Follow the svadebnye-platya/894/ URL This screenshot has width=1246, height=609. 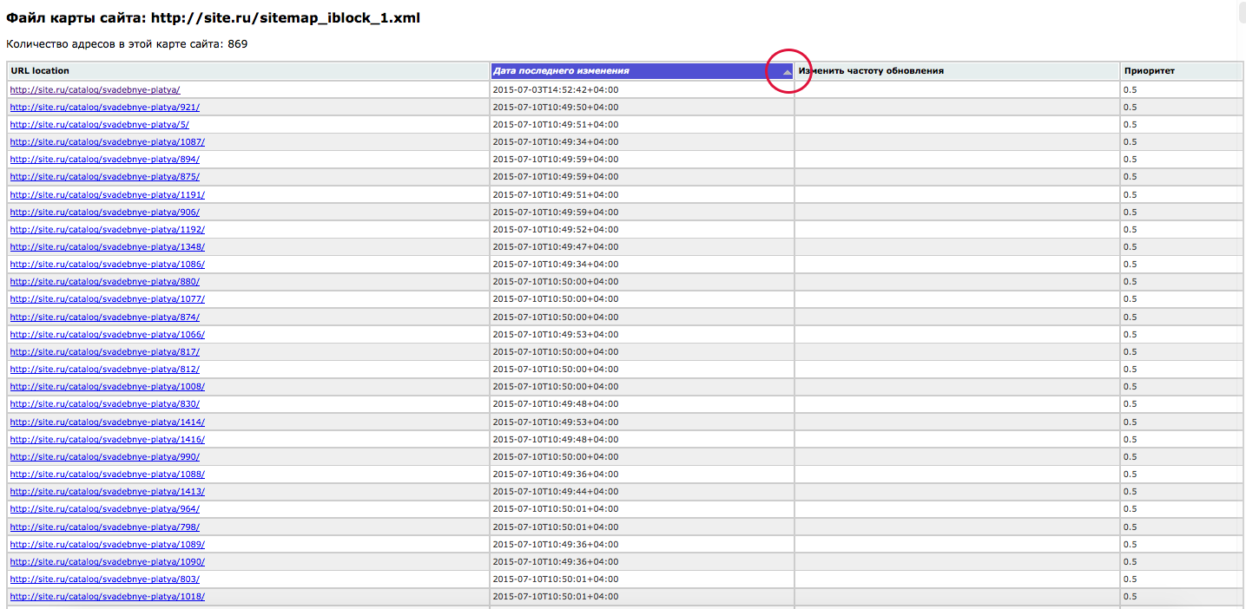point(104,160)
